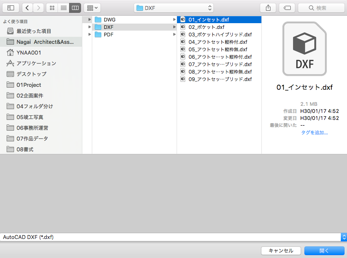Click the right arrow of the PDF row

175,34
